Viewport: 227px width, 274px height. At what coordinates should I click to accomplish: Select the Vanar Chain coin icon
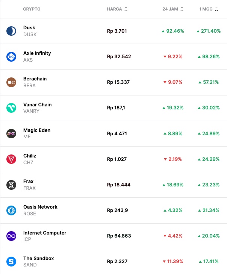coord(11,108)
